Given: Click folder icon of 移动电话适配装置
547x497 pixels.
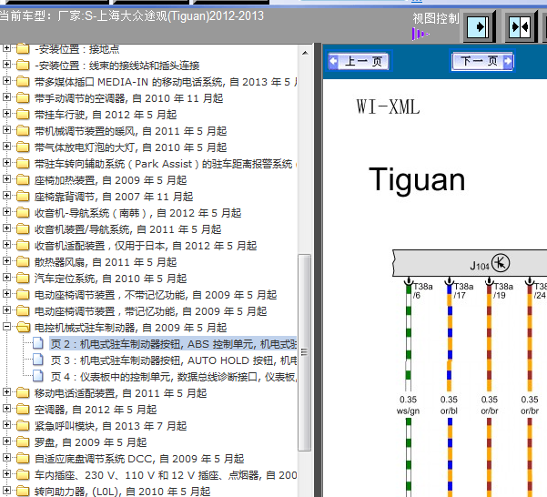Looking at the screenshot, I should pos(23,393).
